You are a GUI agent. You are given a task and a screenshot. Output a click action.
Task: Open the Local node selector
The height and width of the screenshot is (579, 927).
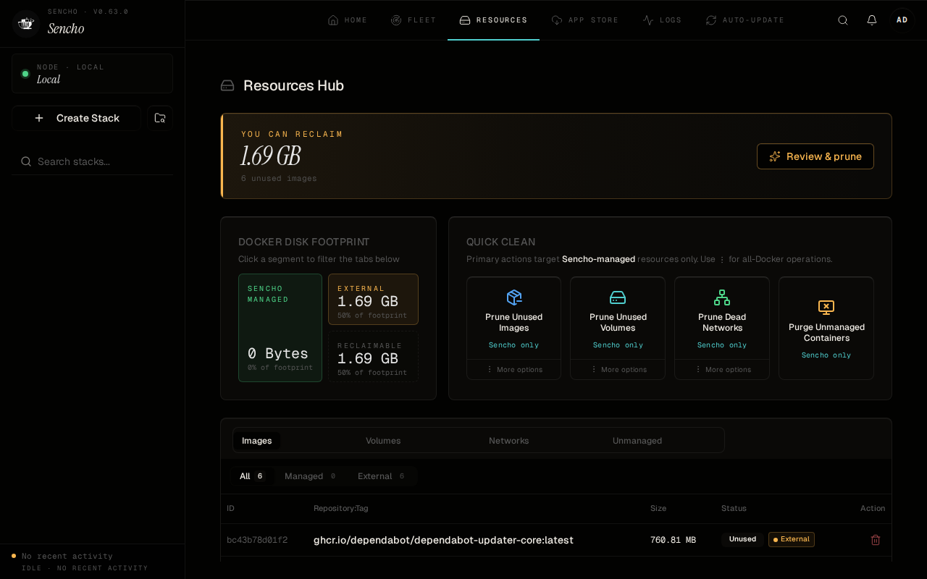pyautogui.click(x=93, y=74)
